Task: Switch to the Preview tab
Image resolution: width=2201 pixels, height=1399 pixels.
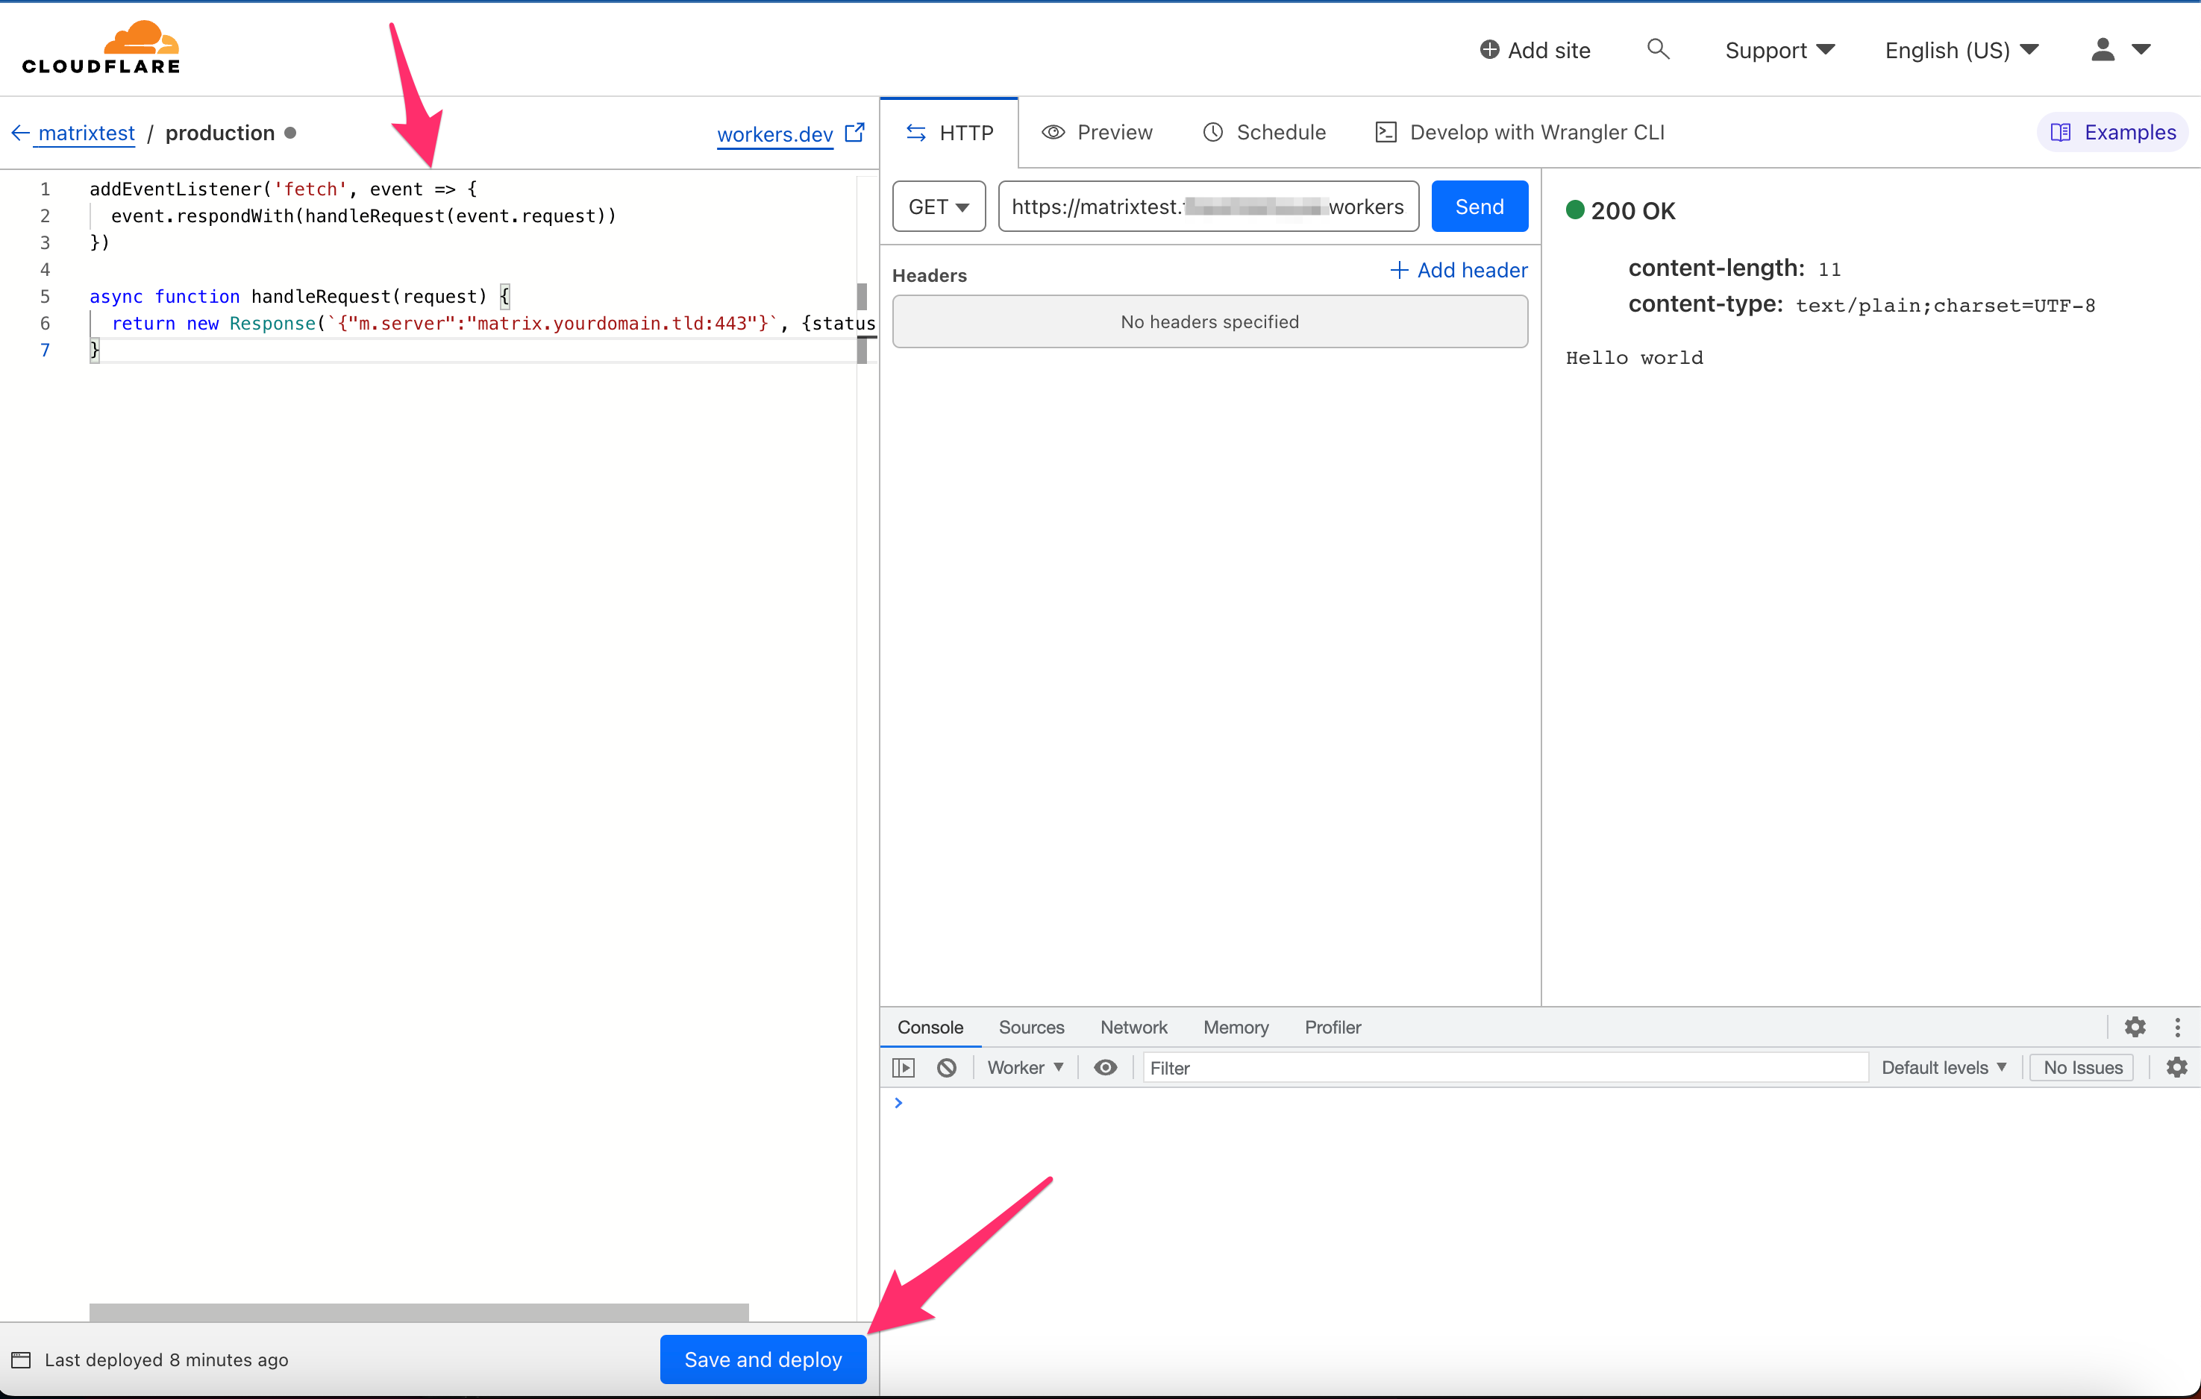Action: coord(1097,133)
